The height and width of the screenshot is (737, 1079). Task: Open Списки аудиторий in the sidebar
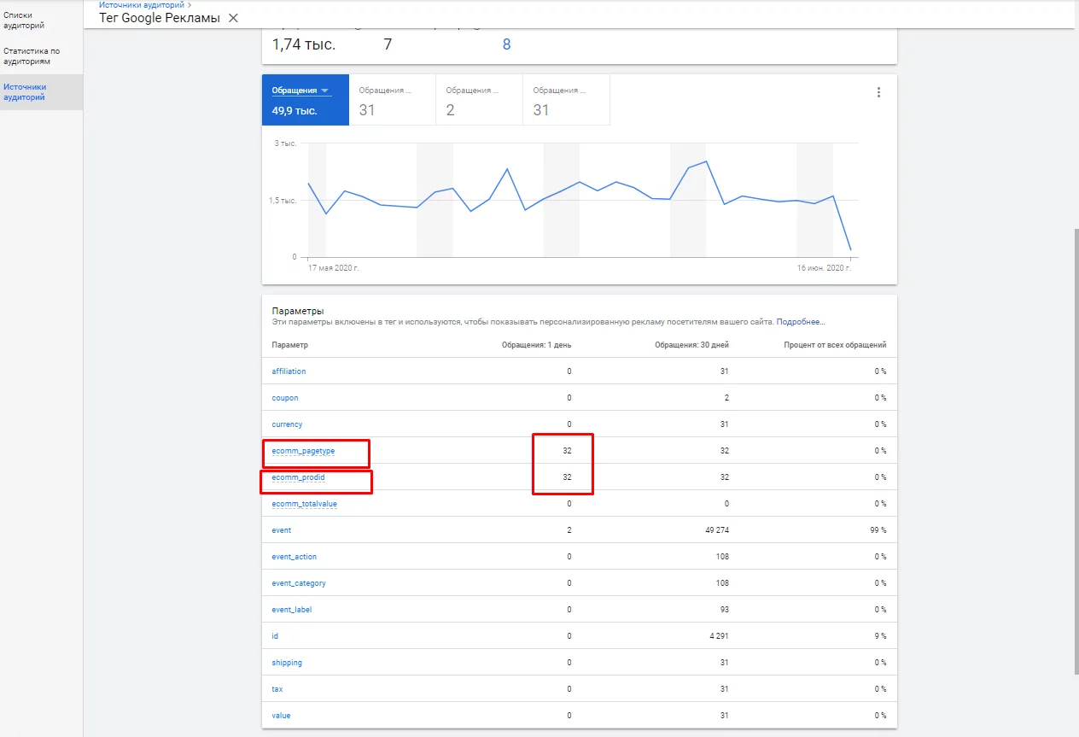(24, 20)
